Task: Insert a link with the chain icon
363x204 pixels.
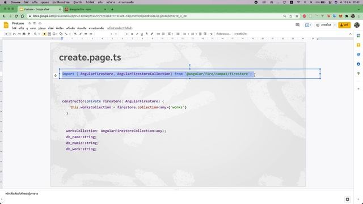Action: pos(158,34)
